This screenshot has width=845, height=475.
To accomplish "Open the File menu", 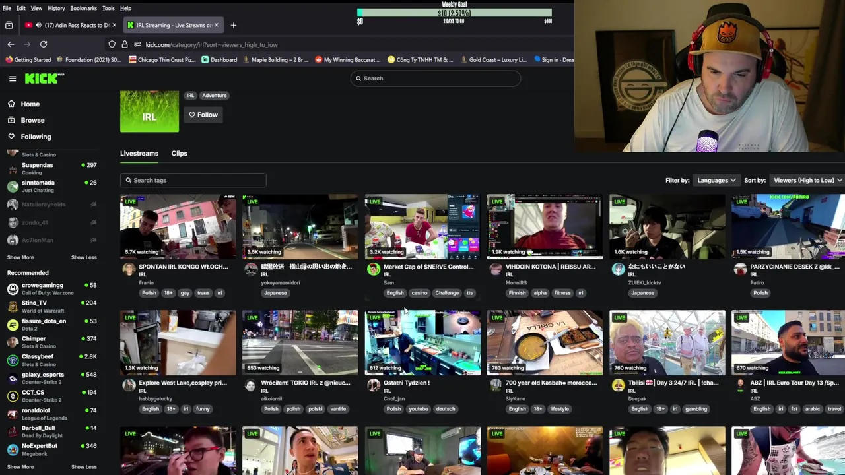I will 7,8.
